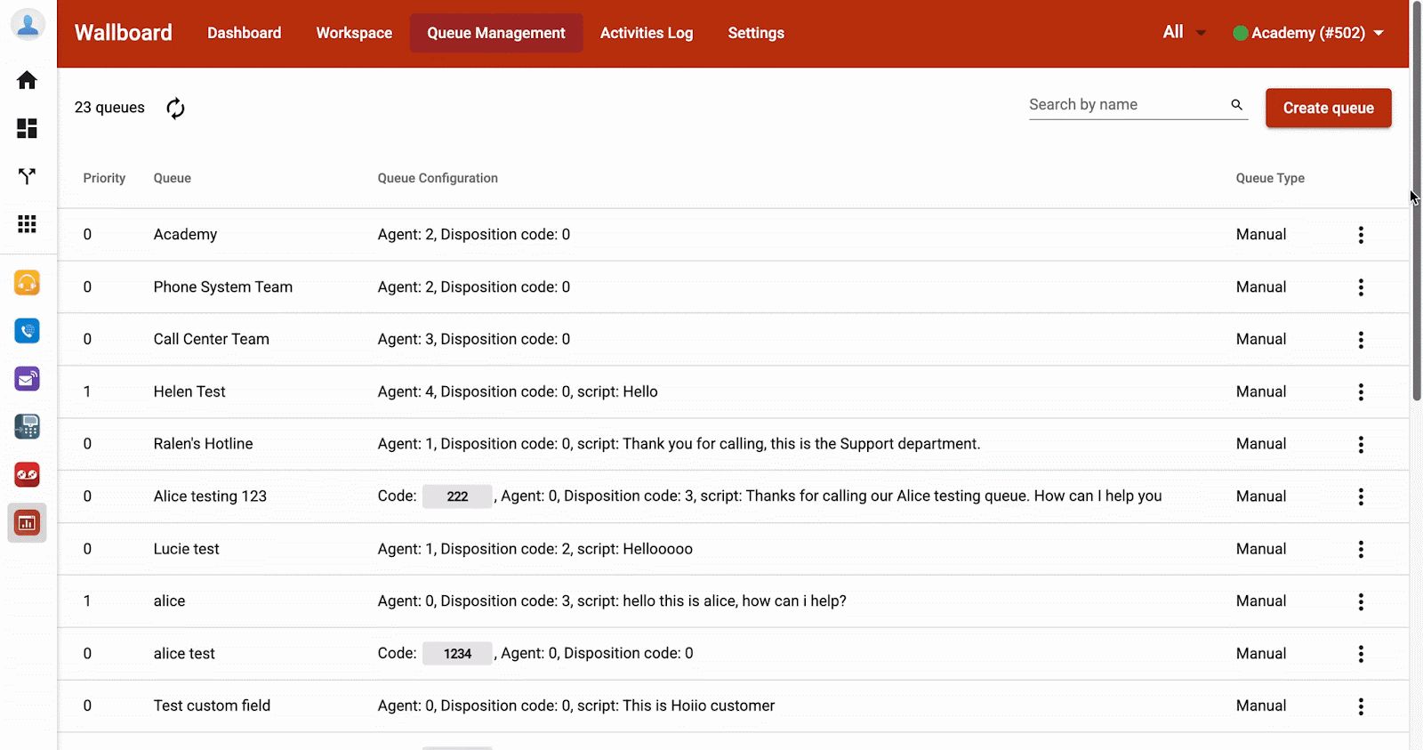Screen dimensions: 1423x750
Task: Open the Academy (#502) account dropdown
Action: (1308, 33)
